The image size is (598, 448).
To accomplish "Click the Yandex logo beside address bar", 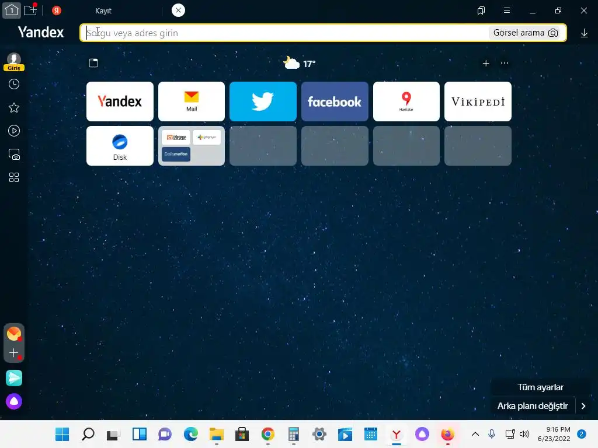I will pos(41,33).
